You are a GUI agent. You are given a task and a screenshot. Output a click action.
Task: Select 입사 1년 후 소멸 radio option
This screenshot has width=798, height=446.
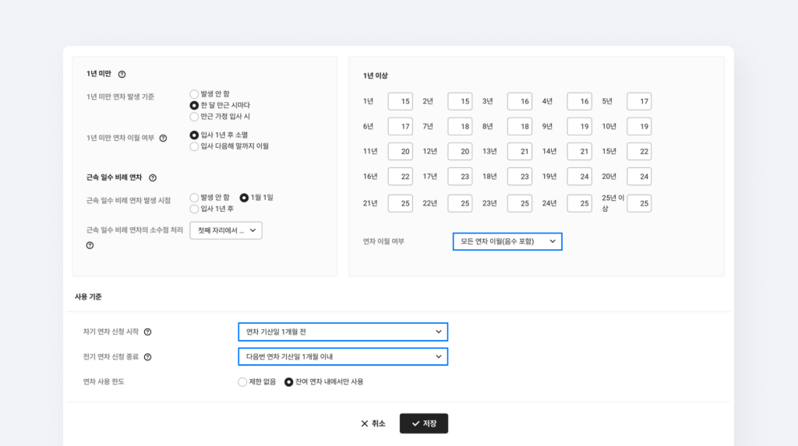point(194,135)
